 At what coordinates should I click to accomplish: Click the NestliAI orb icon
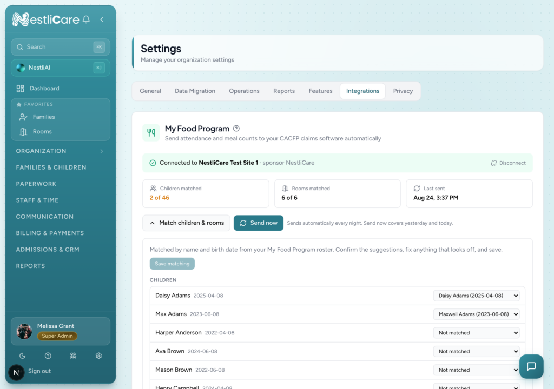coord(21,68)
